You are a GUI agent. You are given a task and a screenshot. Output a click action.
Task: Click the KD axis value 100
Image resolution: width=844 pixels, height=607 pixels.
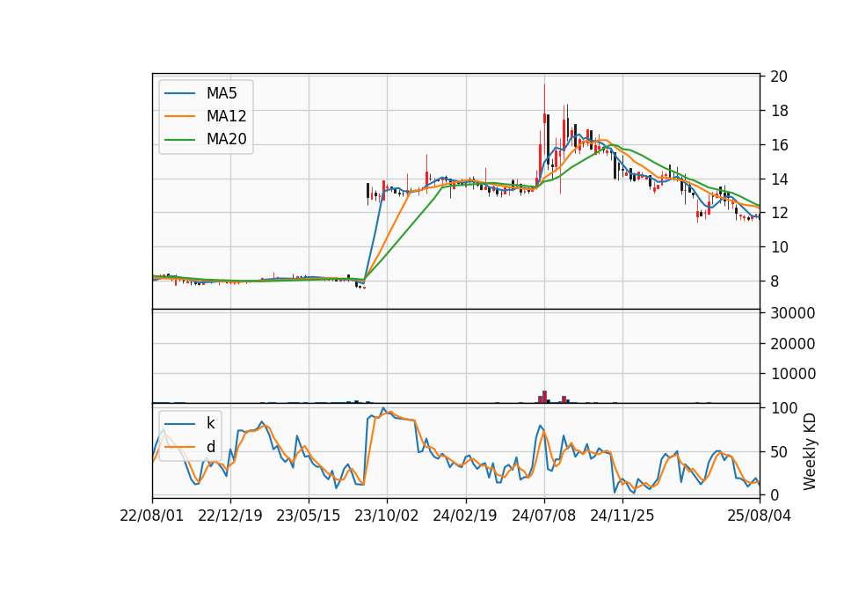click(783, 408)
